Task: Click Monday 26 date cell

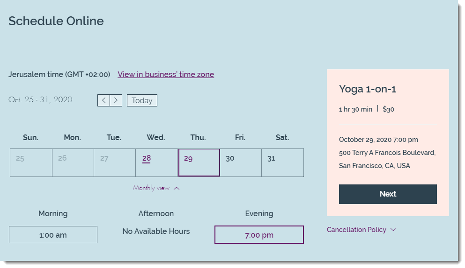Action: pyautogui.click(x=73, y=162)
